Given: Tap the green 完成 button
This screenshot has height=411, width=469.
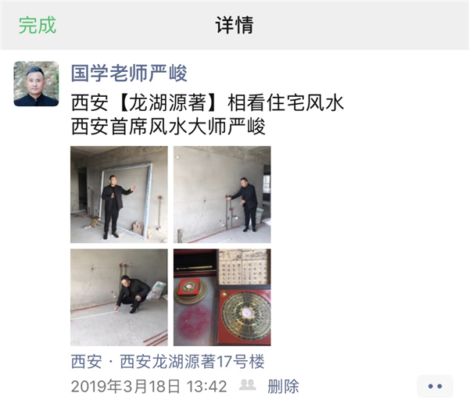Looking at the screenshot, I should [38, 25].
